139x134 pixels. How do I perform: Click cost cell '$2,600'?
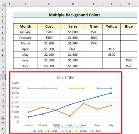(x=49, y=60)
